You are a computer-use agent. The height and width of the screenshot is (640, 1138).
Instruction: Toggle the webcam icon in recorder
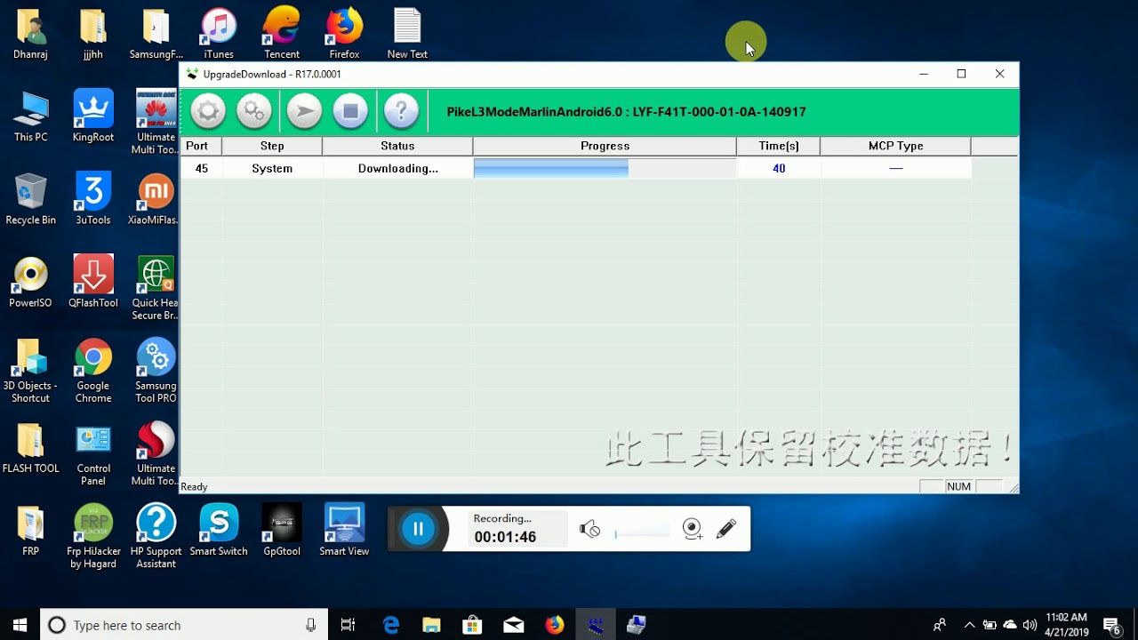pyautogui.click(x=693, y=529)
